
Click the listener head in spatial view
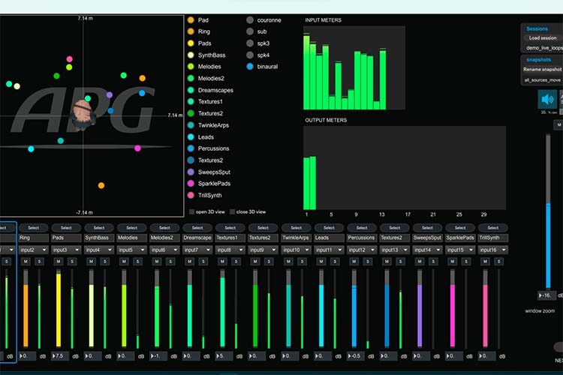tap(83, 115)
